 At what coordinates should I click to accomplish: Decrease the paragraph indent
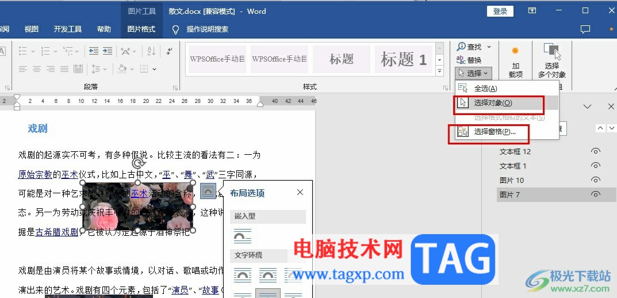pyautogui.click(x=94, y=51)
